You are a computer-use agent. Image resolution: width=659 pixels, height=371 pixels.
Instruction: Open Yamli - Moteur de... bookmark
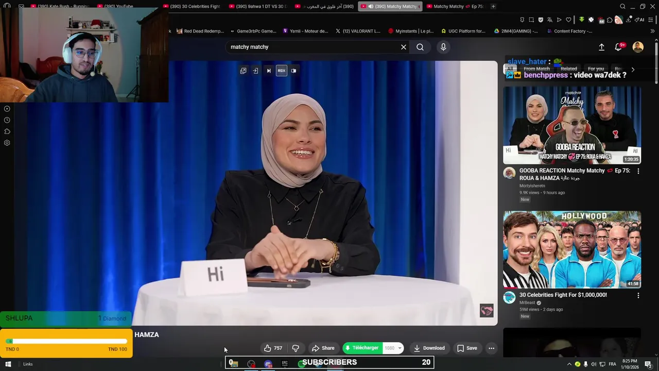coord(305,31)
